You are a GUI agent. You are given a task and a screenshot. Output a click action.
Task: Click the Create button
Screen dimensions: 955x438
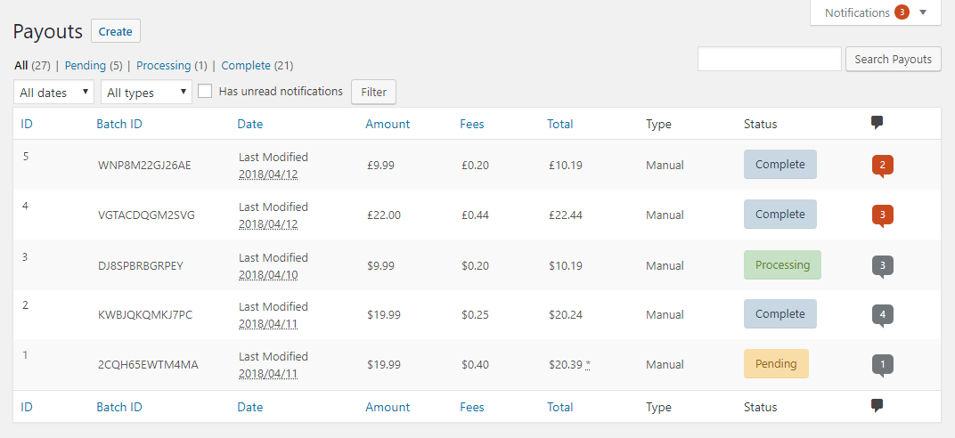click(115, 31)
